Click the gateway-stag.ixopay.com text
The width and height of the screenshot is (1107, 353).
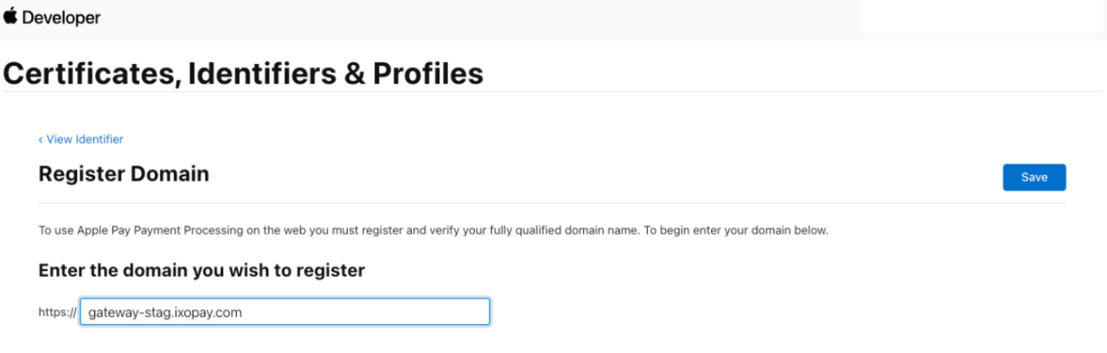(164, 312)
